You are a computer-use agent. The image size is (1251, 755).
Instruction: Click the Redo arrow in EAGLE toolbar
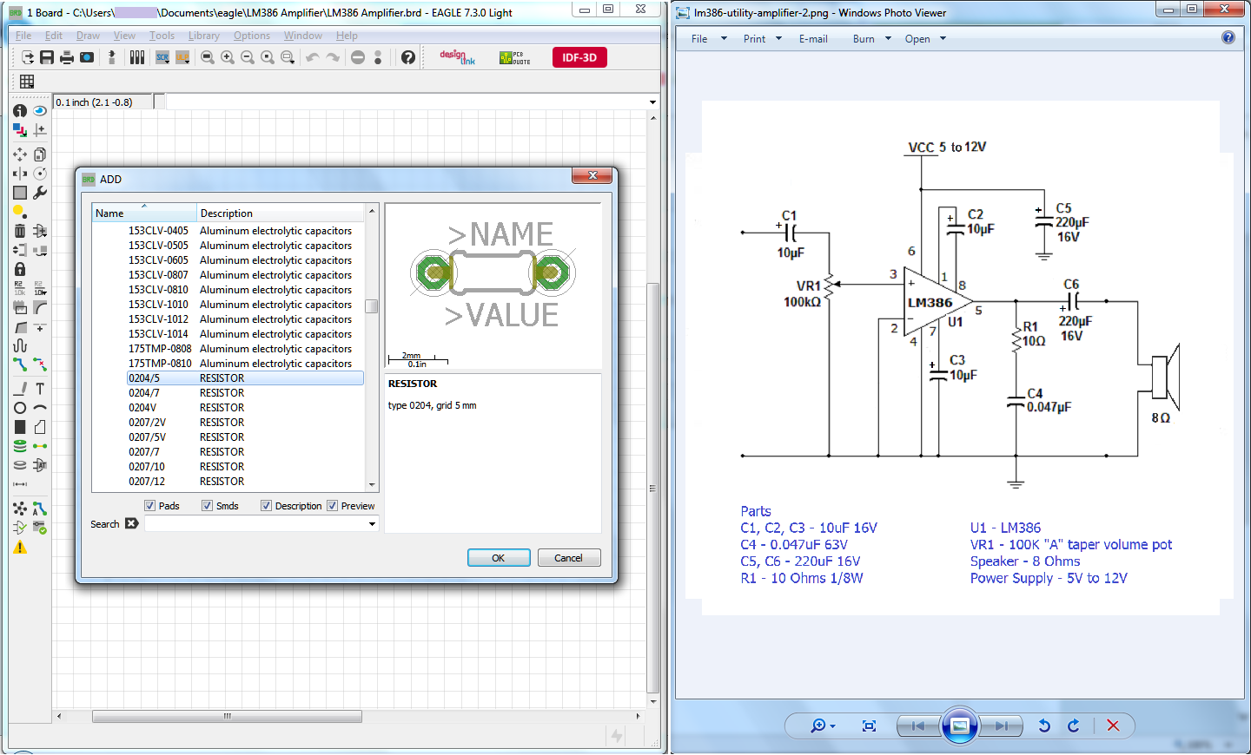[333, 57]
